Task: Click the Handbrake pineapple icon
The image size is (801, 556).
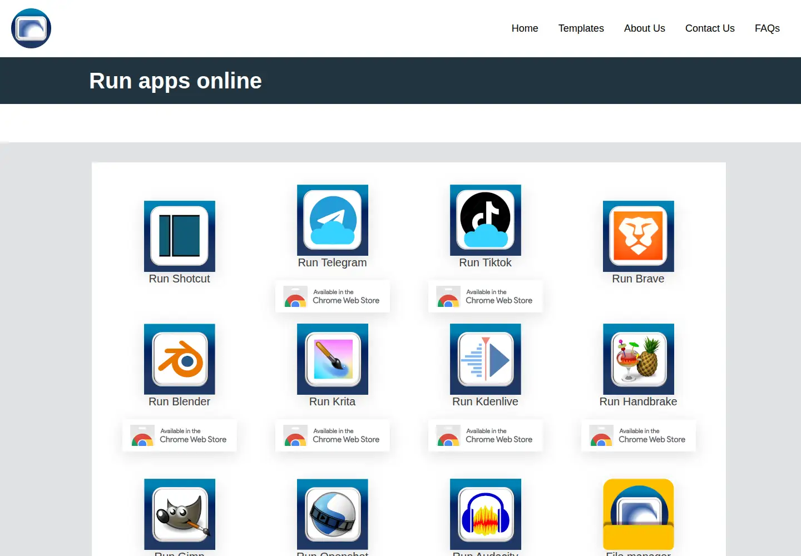Action: (x=639, y=359)
